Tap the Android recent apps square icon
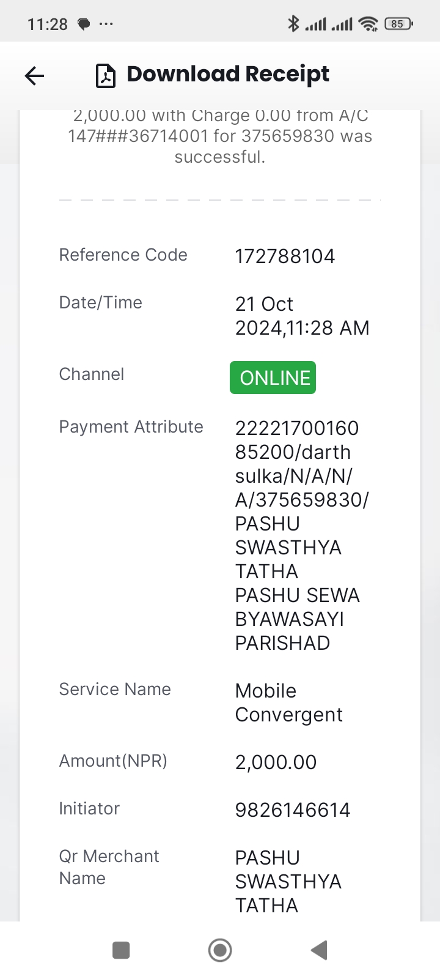The height and width of the screenshot is (979, 440). (121, 950)
